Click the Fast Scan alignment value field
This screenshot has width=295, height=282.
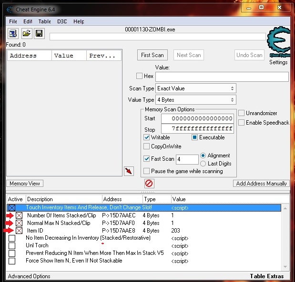click(x=187, y=159)
